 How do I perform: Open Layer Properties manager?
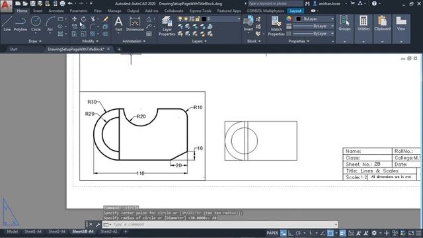[x=167, y=26]
